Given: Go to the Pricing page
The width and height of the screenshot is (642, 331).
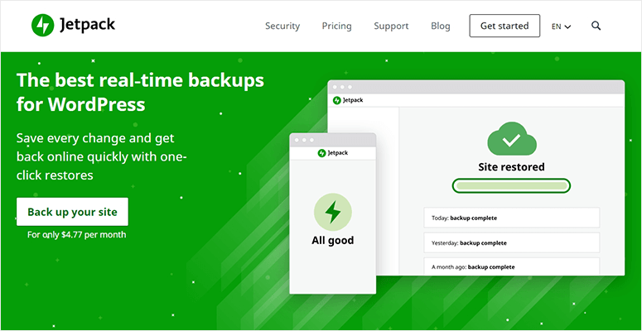Looking at the screenshot, I should (336, 26).
